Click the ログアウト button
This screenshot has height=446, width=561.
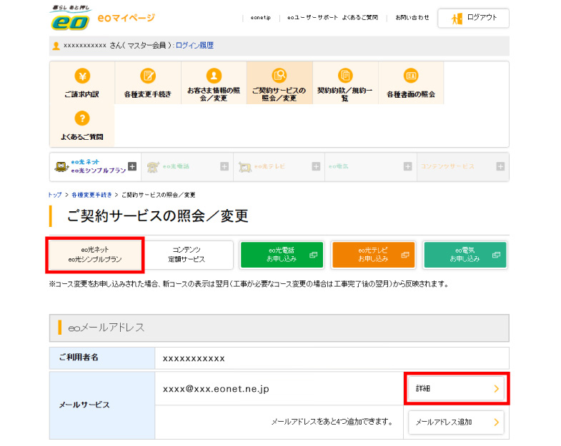tap(473, 18)
